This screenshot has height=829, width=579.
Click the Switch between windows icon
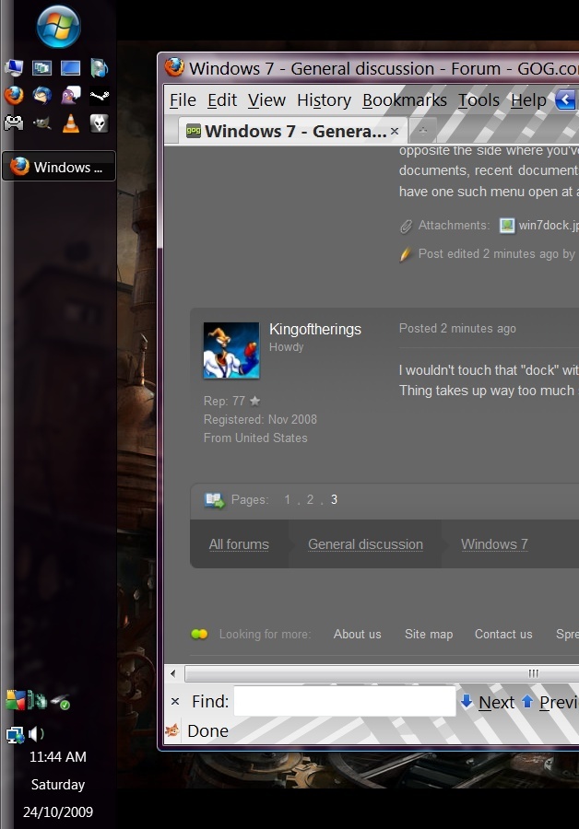(41, 67)
